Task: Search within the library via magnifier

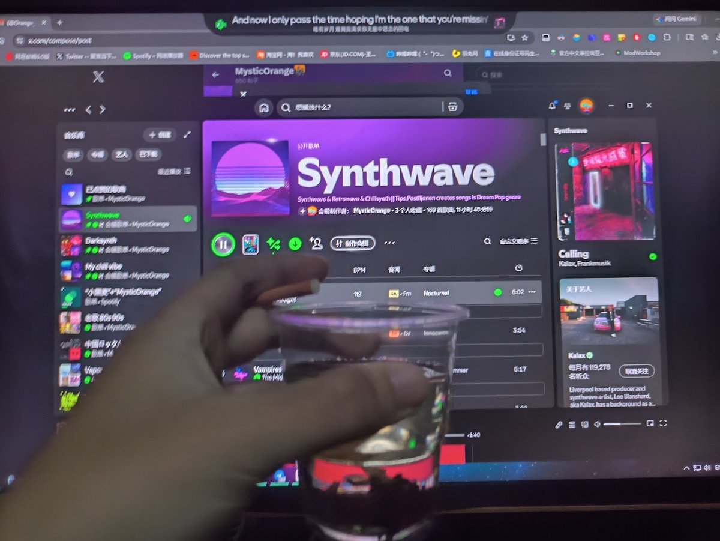Action: [x=68, y=172]
